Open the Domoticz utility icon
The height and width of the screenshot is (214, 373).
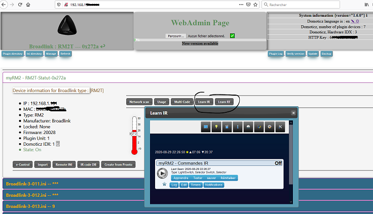259,127
